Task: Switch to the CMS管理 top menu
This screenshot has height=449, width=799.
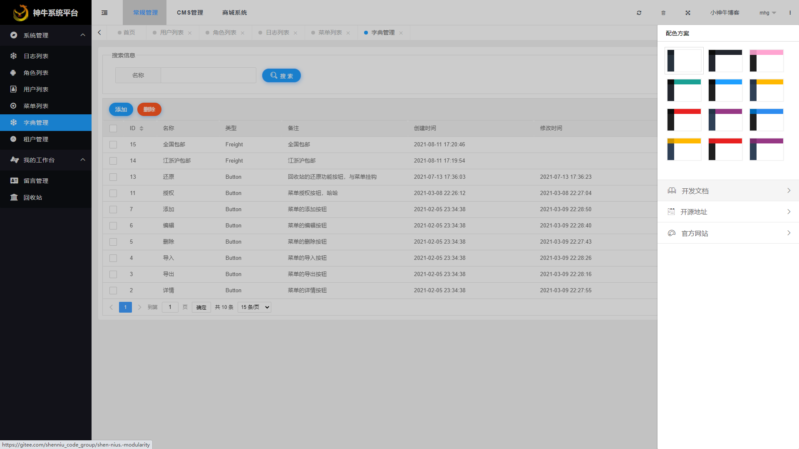Action: click(190, 13)
